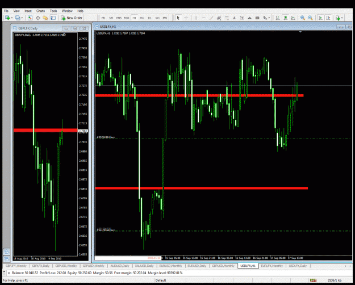Viewport: 355px width, 285px height.
Task: Click the arrow-up symbol drawing icon
Action: (x=249, y=18)
